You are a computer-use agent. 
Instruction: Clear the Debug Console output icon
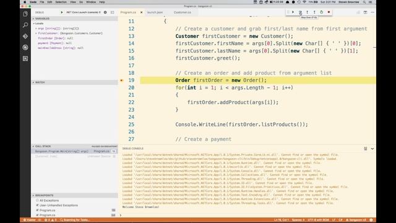click(366, 149)
